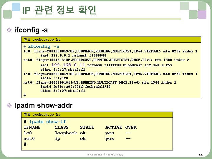Click the "yes" active value in the lo0 row

click(x=110, y=133)
